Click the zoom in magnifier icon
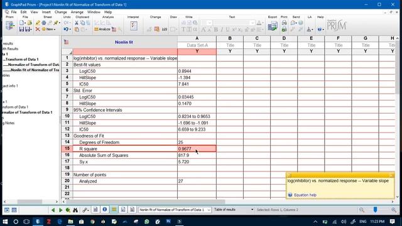Viewport: 402px width, 226px height. [394, 210]
